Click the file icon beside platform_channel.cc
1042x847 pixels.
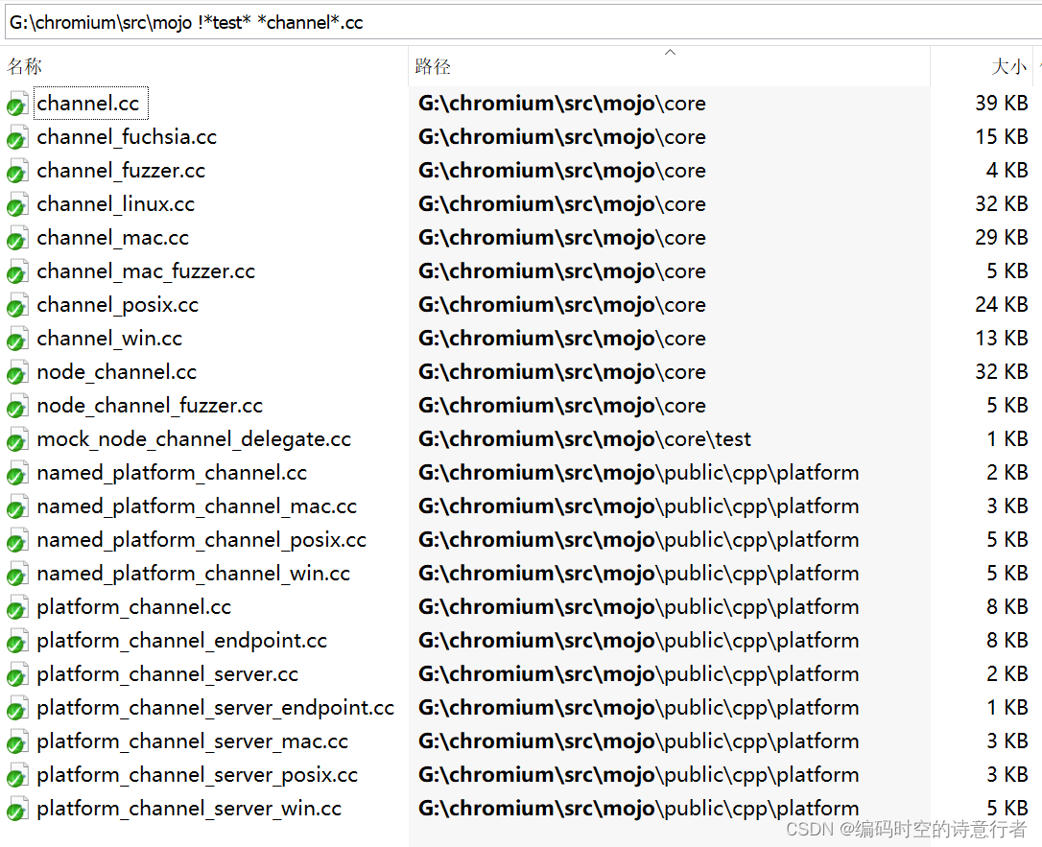click(17, 608)
